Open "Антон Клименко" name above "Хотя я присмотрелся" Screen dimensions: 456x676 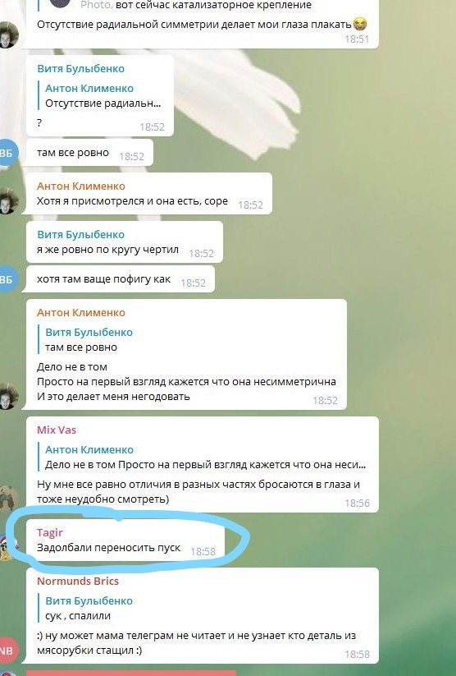pos(81,186)
